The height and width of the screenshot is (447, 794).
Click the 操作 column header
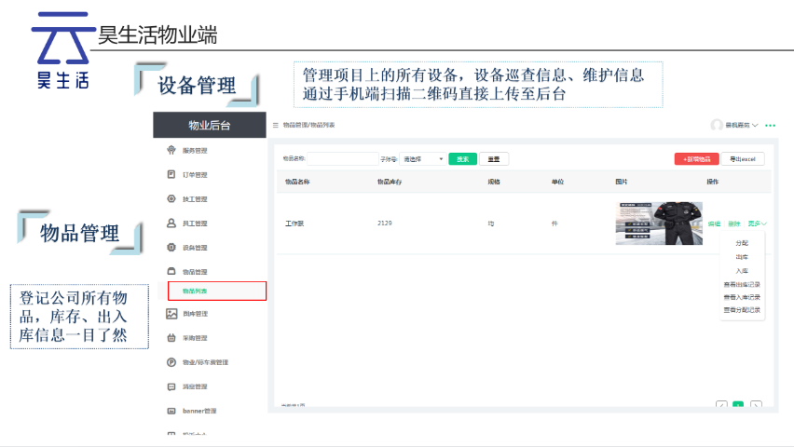713,182
